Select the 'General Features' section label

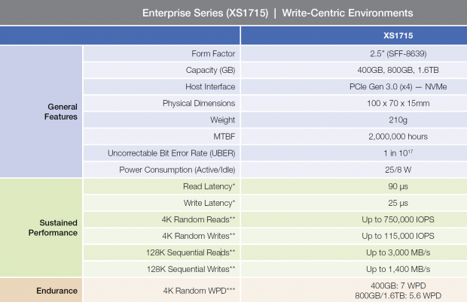61,112
